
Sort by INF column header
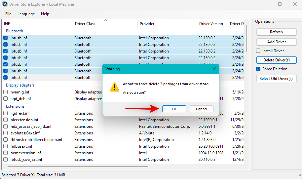point(37,24)
